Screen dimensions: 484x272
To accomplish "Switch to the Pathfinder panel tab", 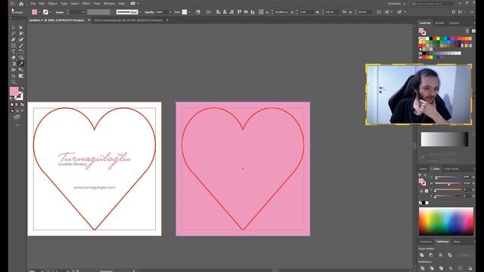I will [442, 242].
